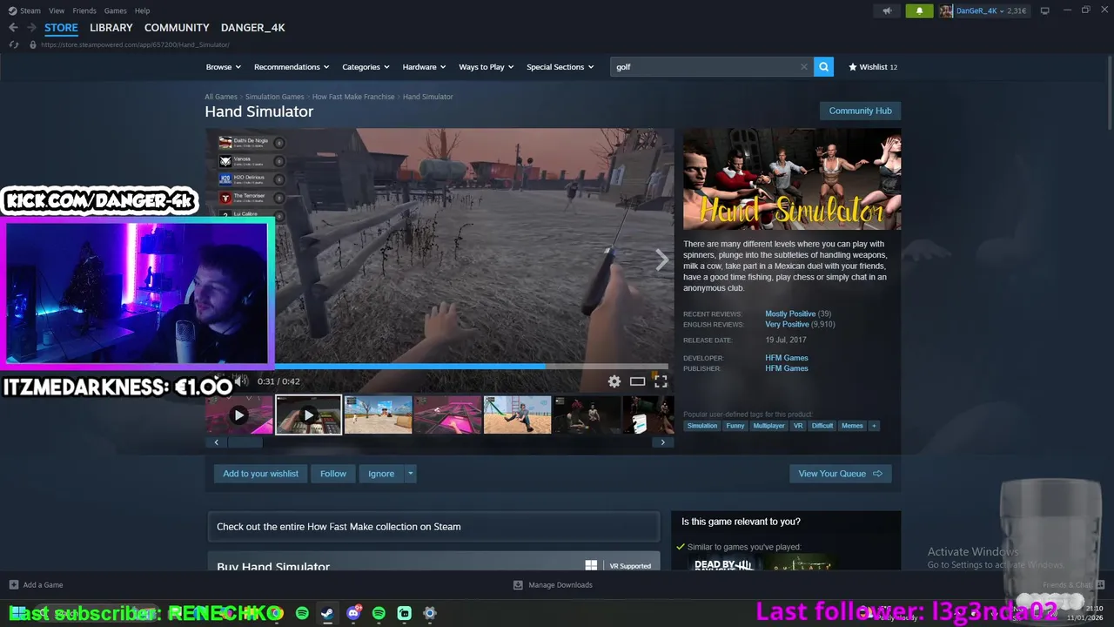This screenshot has width=1114, height=627.
Task: Open the Friends menu
Action: tap(84, 10)
